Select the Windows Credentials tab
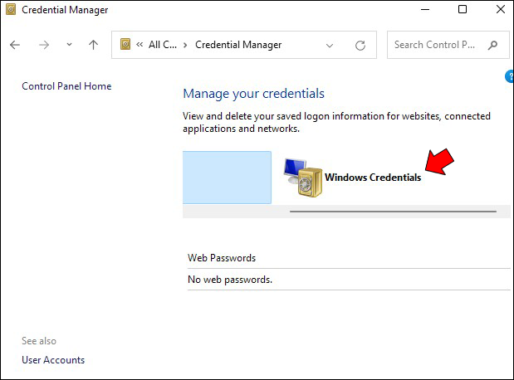Viewport: 514px width, 380px height. point(372,177)
